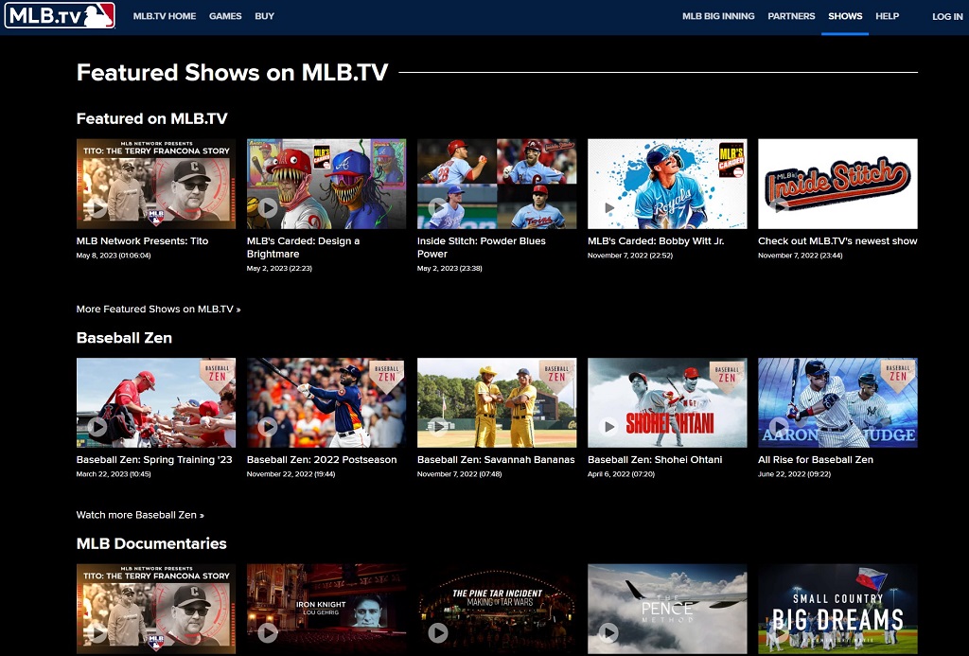Play icon on Aaron Judge thumbnail
Viewport: 969px width, 656px height.
(780, 426)
